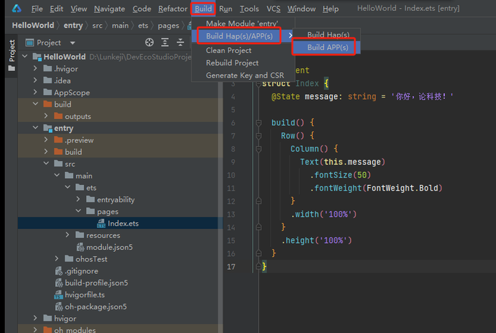Click the fold marker on code line 8

tap(258, 149)
